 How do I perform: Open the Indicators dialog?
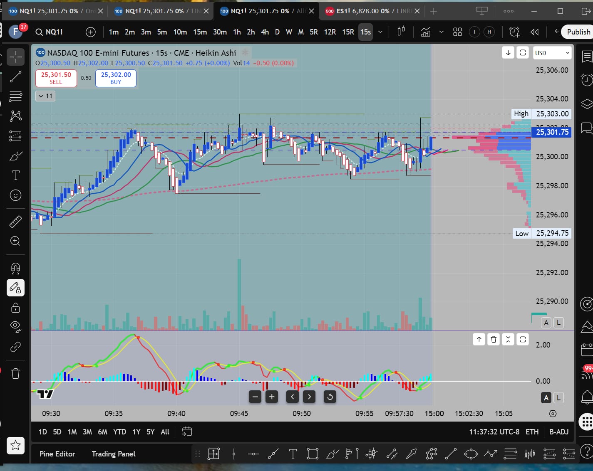[426, 32]
